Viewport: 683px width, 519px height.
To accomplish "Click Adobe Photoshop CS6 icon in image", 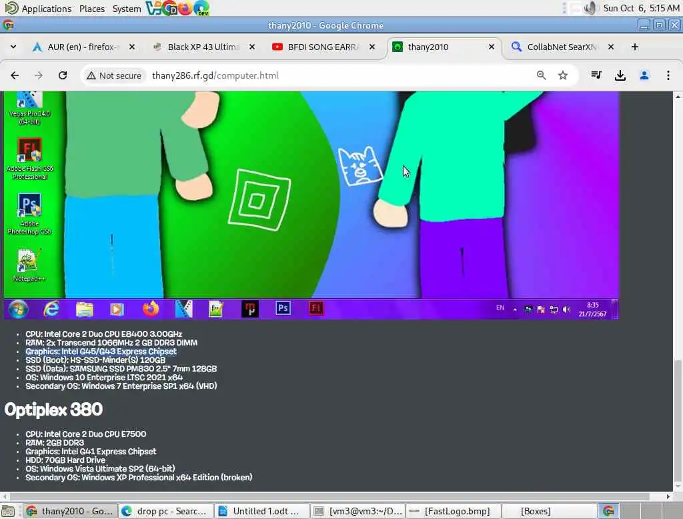I will click(29, 214).
